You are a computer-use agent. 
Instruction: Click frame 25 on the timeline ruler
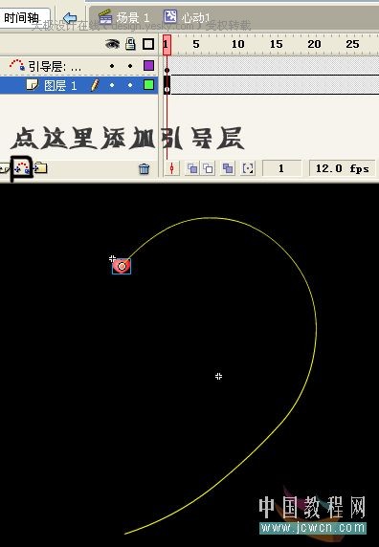point(352,44)
